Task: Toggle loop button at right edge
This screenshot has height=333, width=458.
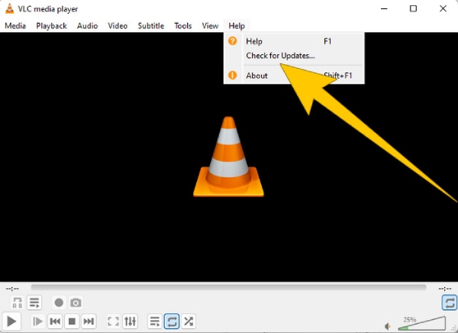Action: click(x=450, y=302)
